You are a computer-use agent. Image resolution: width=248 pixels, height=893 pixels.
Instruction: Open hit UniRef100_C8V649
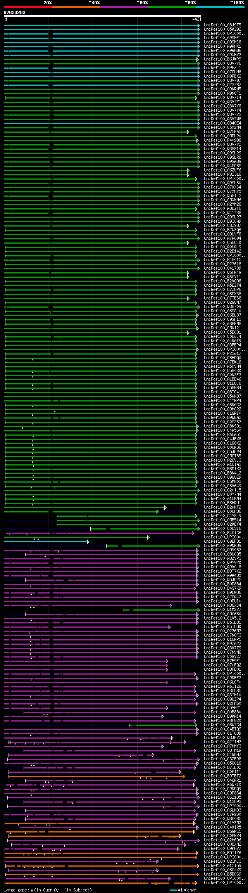click(x=222, y=486)
